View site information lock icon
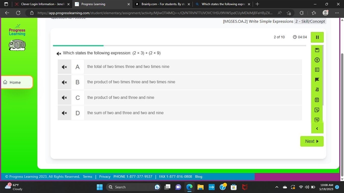 (32, 13)
